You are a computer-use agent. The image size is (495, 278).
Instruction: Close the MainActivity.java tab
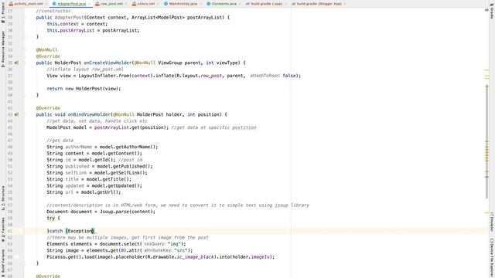tap(200, 4)
